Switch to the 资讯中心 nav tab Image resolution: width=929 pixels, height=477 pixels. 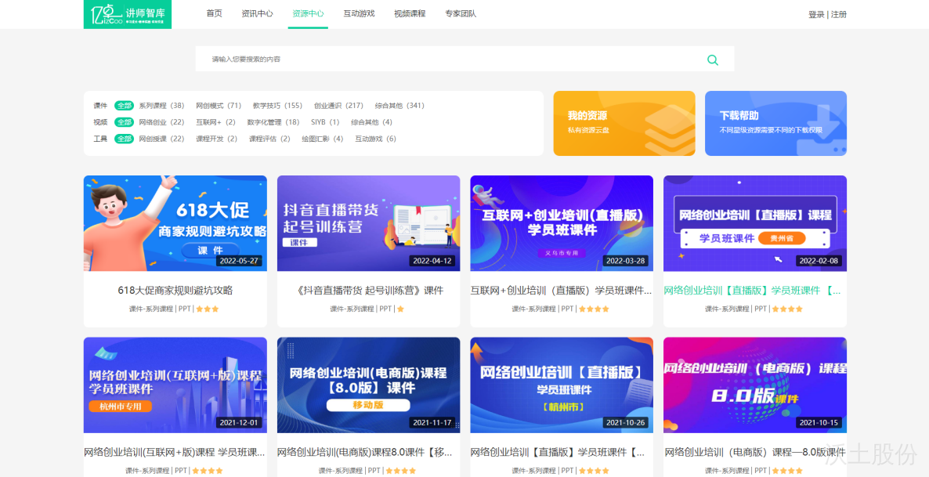[x=257, y=14]
